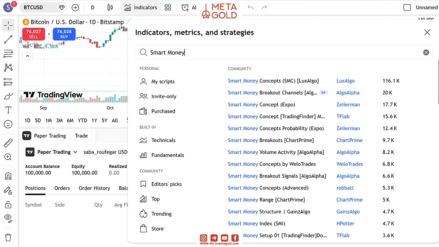Open Invite-only scripts category
The width and height of the screenshot is (439, 247).
coord(158,96)
